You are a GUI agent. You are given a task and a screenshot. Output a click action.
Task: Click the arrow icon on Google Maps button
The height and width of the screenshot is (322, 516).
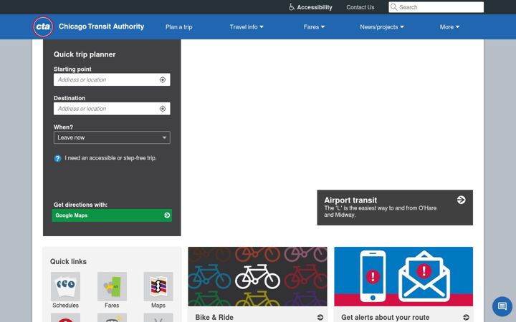tap(167, 215)
